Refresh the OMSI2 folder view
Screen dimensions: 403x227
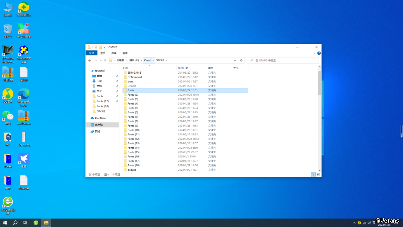tap(241, 60)
